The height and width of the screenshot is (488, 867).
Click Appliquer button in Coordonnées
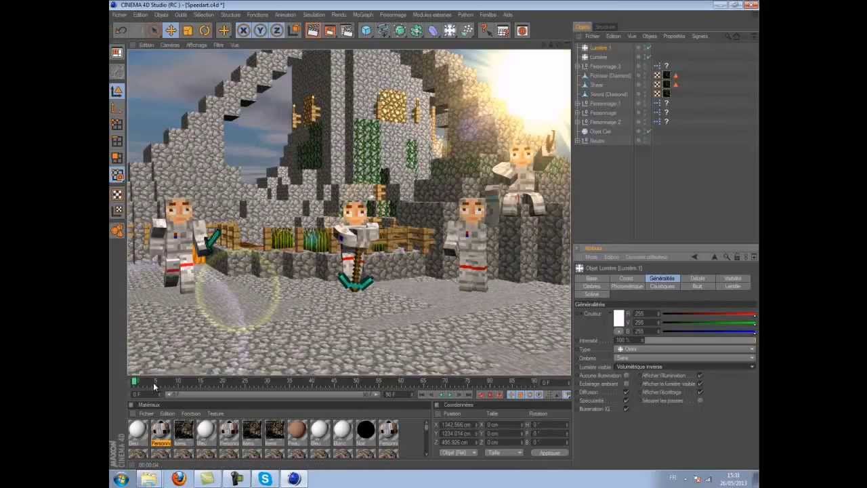click(x=549, y=453)
